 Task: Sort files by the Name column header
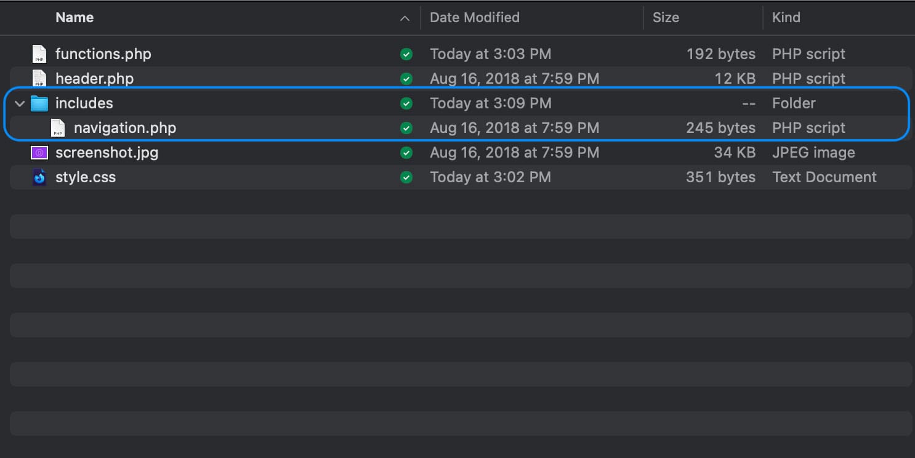(x=75, y=17)
